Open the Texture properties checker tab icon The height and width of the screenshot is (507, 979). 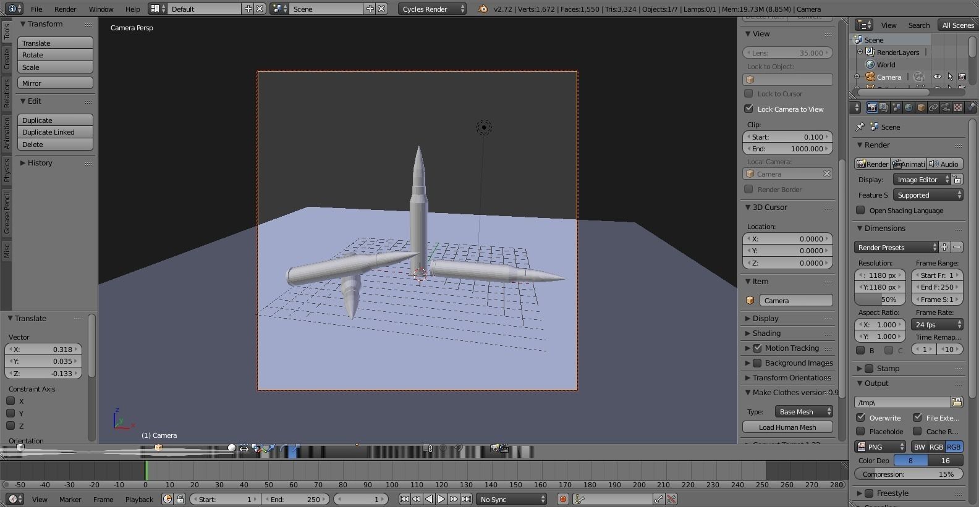click(958, 107)
